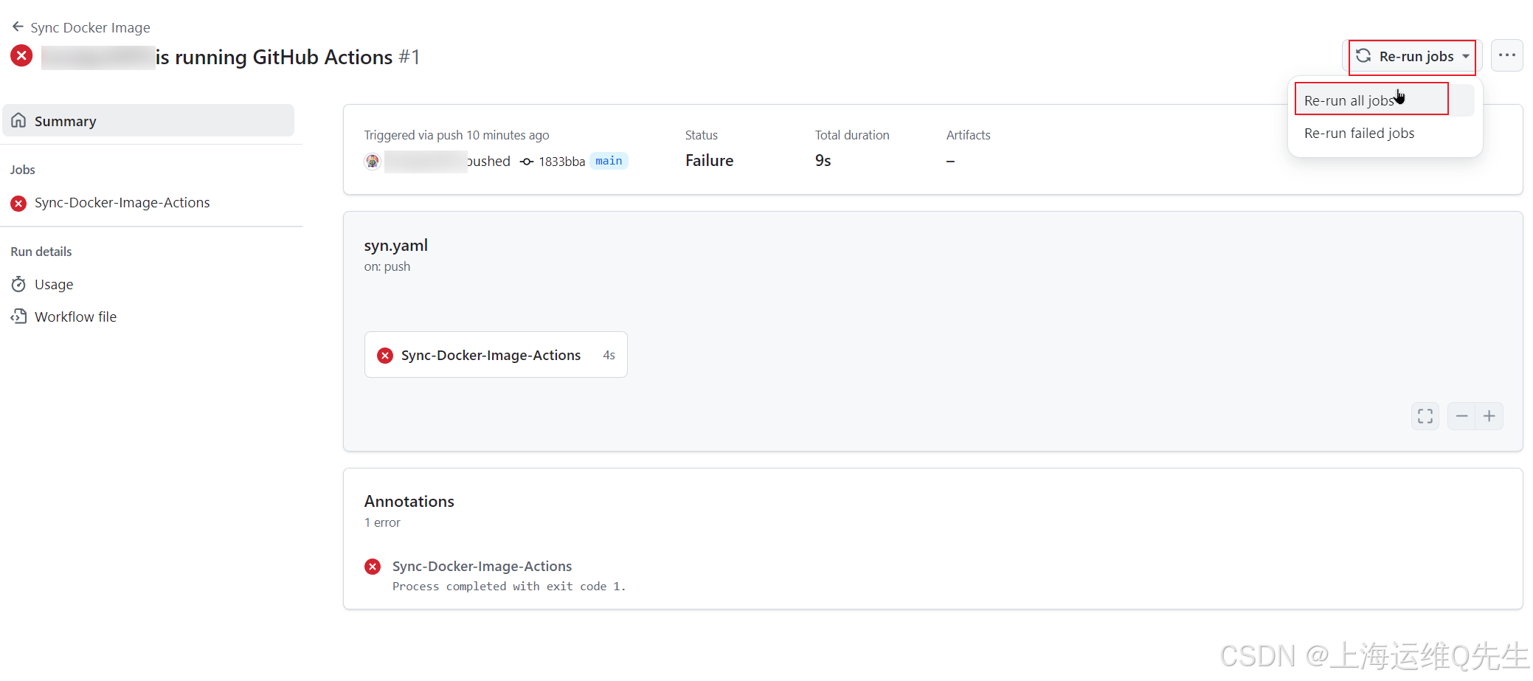Click the user avatar in the trigger info
This screenshot has width=1533, height=681.
(x=373, y=161)
